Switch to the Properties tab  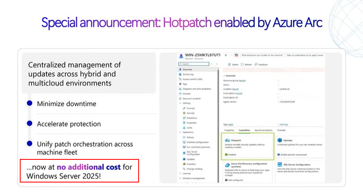point(229,130)
